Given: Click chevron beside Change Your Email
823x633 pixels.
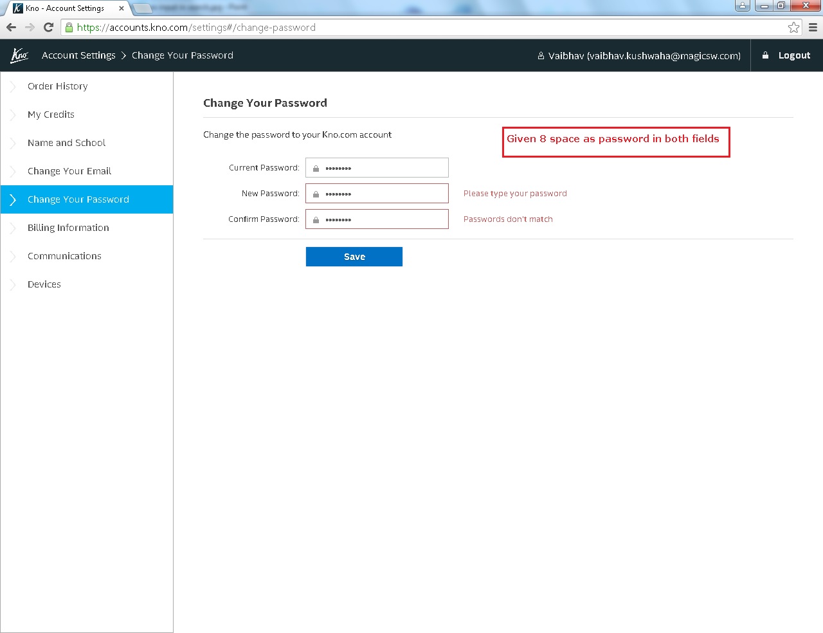Looking at the screenshot, I should coord(13,171).
